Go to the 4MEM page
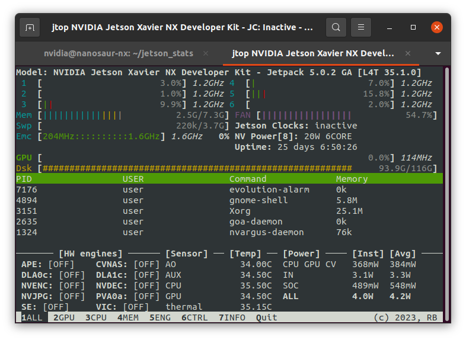 click(x=128, y=317)
